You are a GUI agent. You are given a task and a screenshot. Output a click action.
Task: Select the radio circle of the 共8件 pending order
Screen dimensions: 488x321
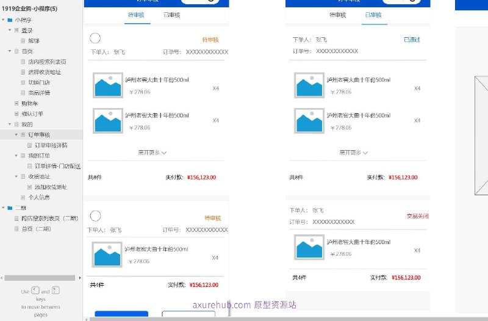click(95, 38)
